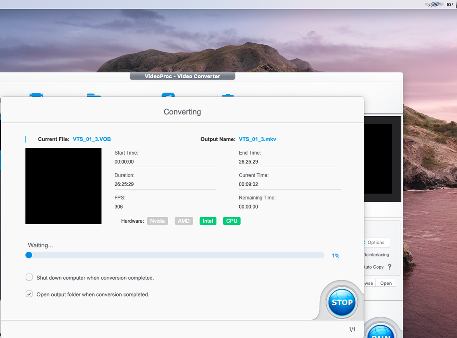Viewport: 457px width, 338px height.
Task: Toggle Nvidia hardware acceleration badge
Action: (x=157, y=221)
